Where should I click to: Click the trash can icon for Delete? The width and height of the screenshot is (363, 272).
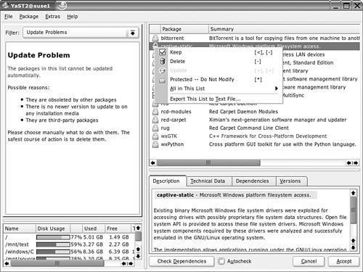pyautogui.click(x=163, y=61)
